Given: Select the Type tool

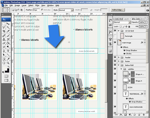Looking at the screenshot, I should tap(8, 51).
